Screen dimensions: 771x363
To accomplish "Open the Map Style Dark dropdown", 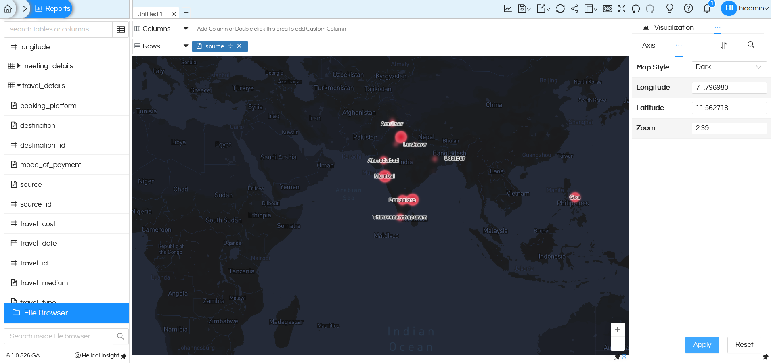I will coord(729,67).
